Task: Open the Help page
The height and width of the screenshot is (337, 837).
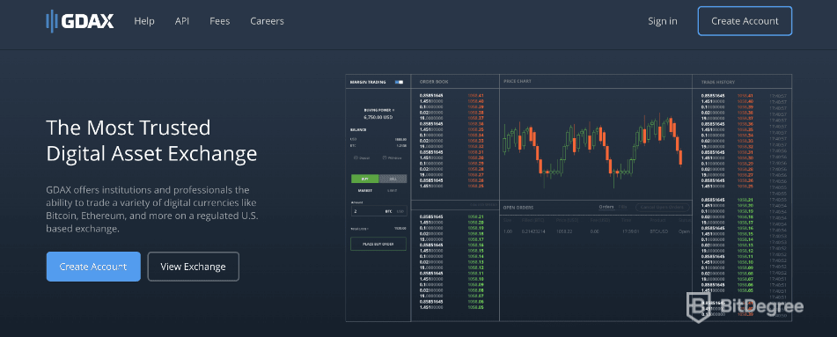Action: coord(144,21)
